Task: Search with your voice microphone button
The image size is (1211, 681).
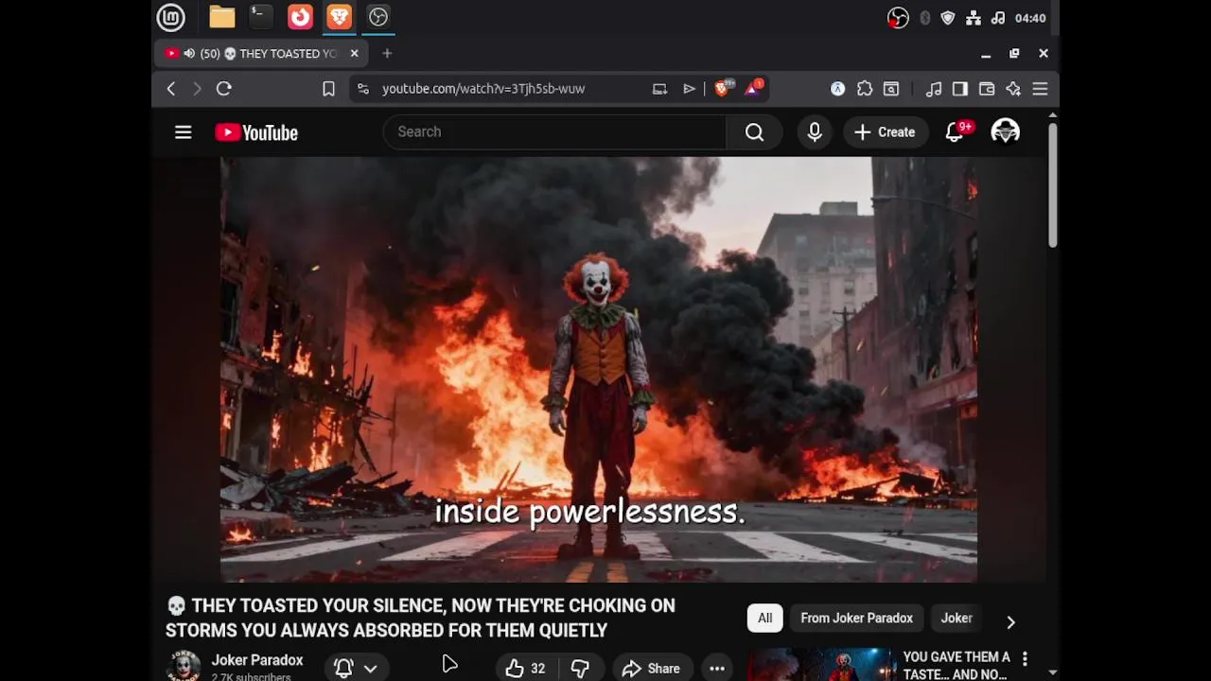Action: click(815, 132)
